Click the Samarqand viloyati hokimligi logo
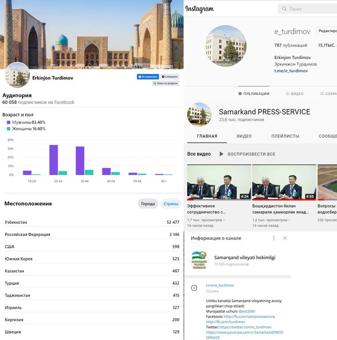 [199, 260]
